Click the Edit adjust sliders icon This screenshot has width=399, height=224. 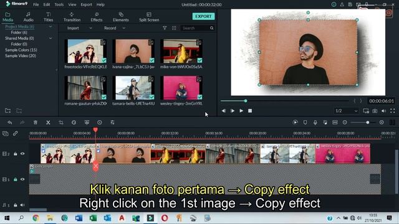point(112,123)
